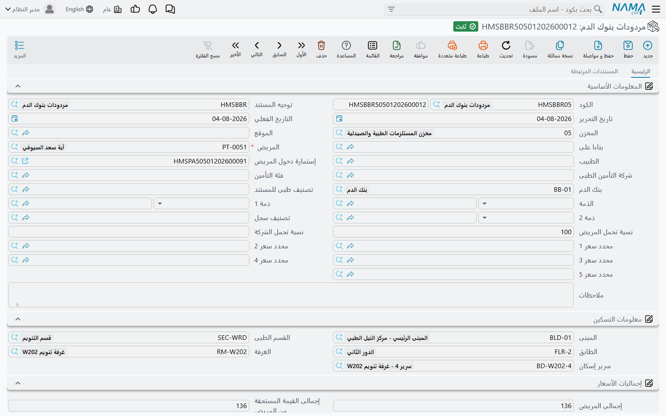Click the موافقه (Approve) thumbs-up icon
This screenshot has width=666, height=416.
point(421,45)
